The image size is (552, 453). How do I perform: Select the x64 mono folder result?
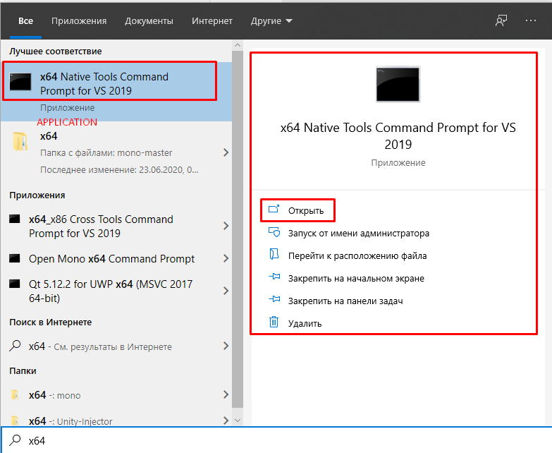coord(116,395)
